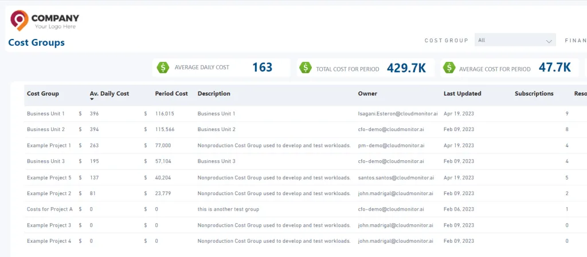This screenshot has width=587, height=257.
Task: Click the period cost value 115,566
Action: (x=165, y=129)
